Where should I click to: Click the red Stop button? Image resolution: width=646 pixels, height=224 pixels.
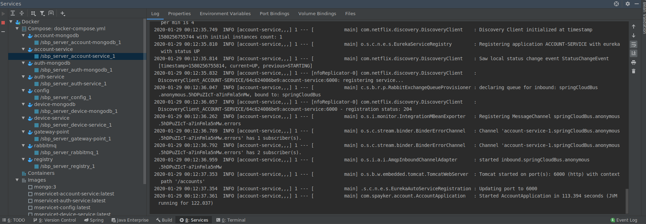[x=3, y=23]
